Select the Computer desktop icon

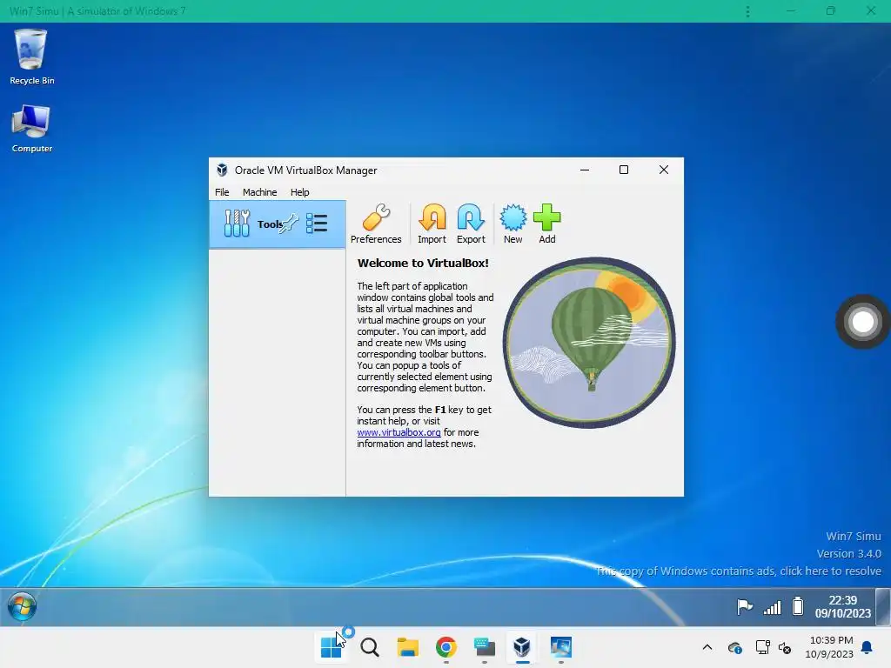pyautogui.click(x=32, y=129)
